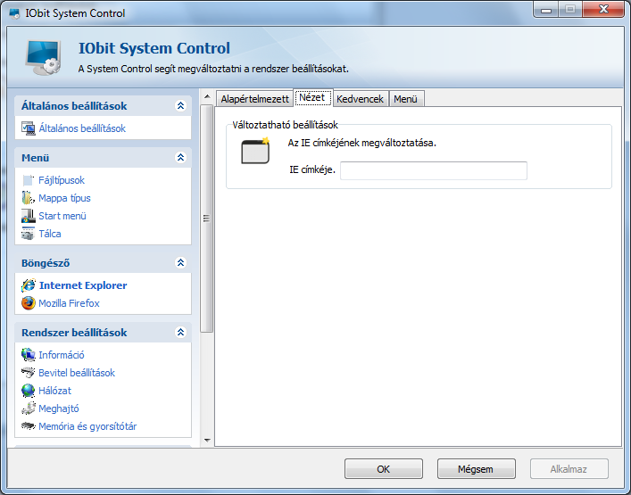Select Internet Explorer in sidebar
Screen dimensions: 631x495
click(x=83, y=285)
